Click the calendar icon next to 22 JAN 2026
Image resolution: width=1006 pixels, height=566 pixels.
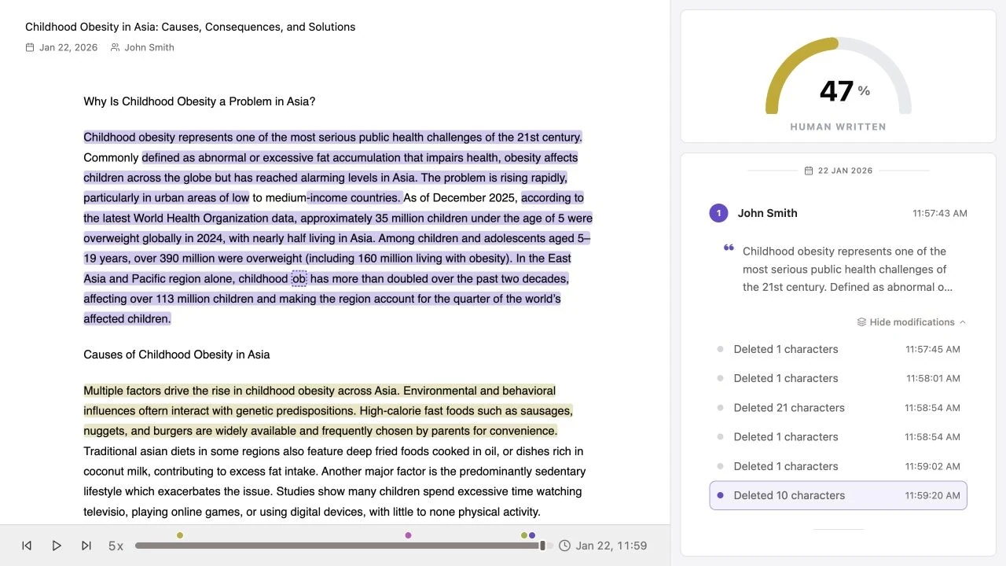[x=809, y=171]
